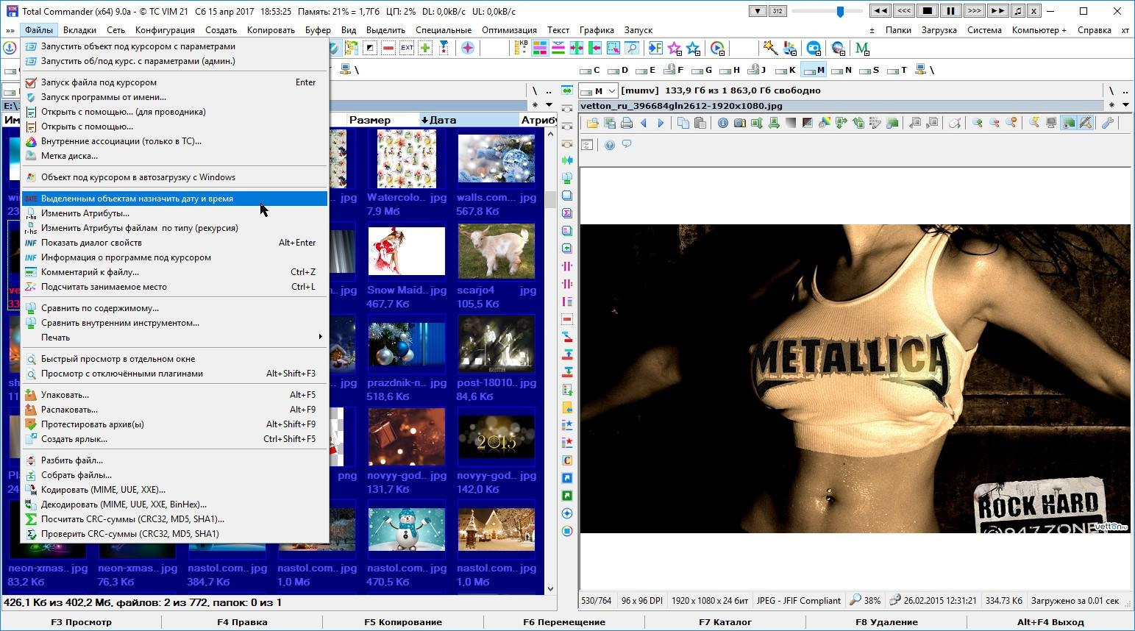This screenshot has width=1135, height=631.
Task: Select Подсчитать занимаемое место menu entry
Action: tap(174, 287)
